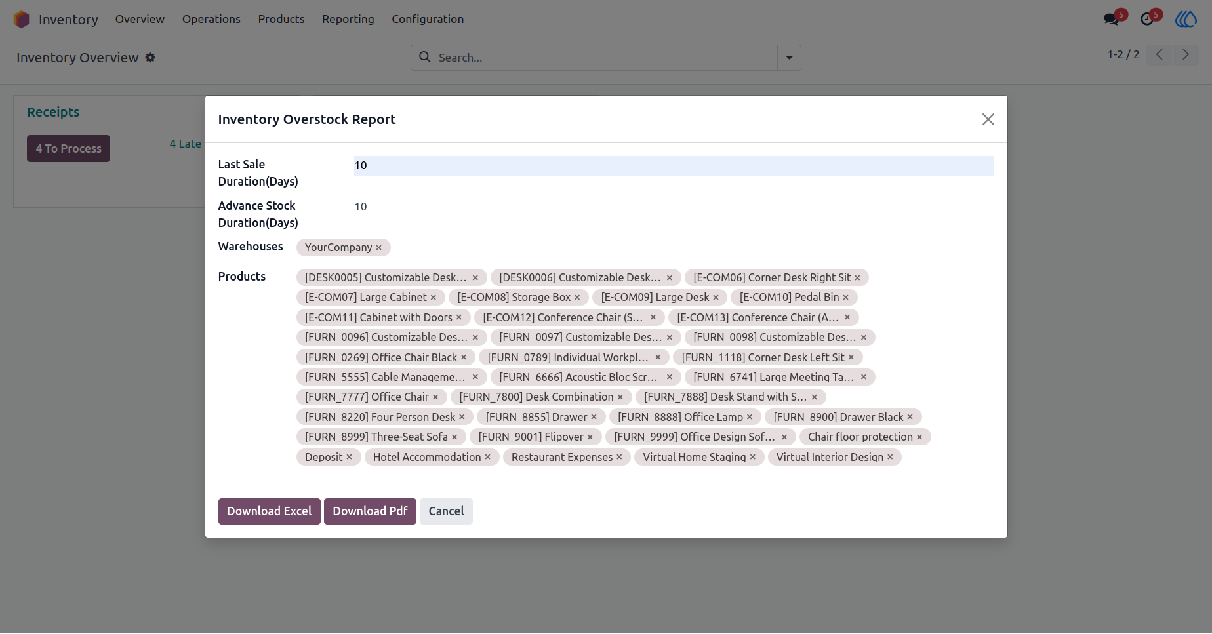Open the Overview menu
This screenshot has height=634, width=1212.
(140, 19)
